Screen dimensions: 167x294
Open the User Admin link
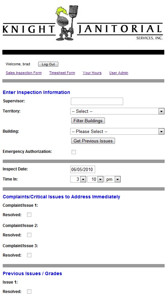pos(119,73)
